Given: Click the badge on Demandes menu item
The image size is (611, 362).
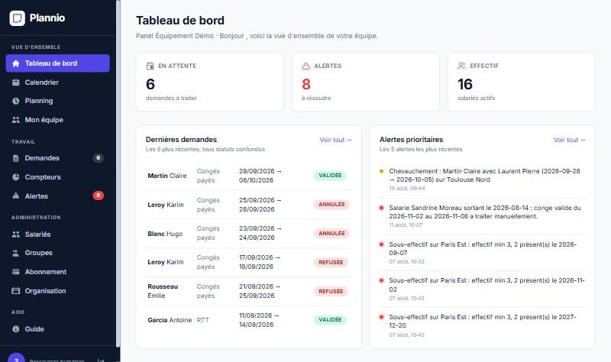Looking at the screenshot, I should point(99,158).
